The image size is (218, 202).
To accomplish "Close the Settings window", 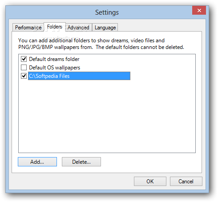I will tap(199, 10).
